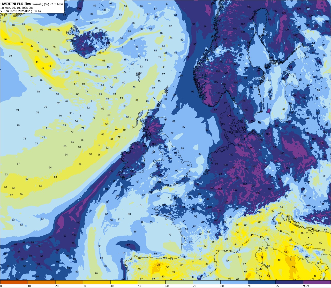The width and height of the screenshot is (331, 288).
Task: Click the yellow legend swatch between 40 and 50
Action: (124, 282)
